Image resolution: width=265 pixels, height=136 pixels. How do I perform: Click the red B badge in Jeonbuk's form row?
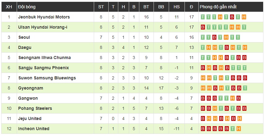coord(232,17)
